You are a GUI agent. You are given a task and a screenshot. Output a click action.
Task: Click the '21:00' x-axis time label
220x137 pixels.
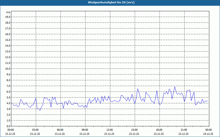tap(184, 130)
